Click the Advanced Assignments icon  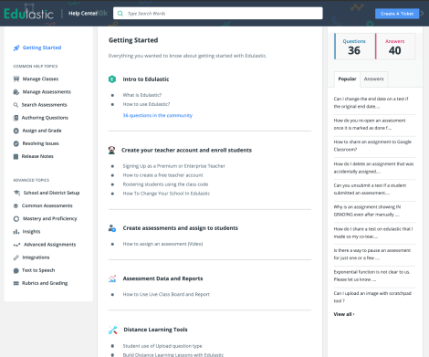[16, 245]
